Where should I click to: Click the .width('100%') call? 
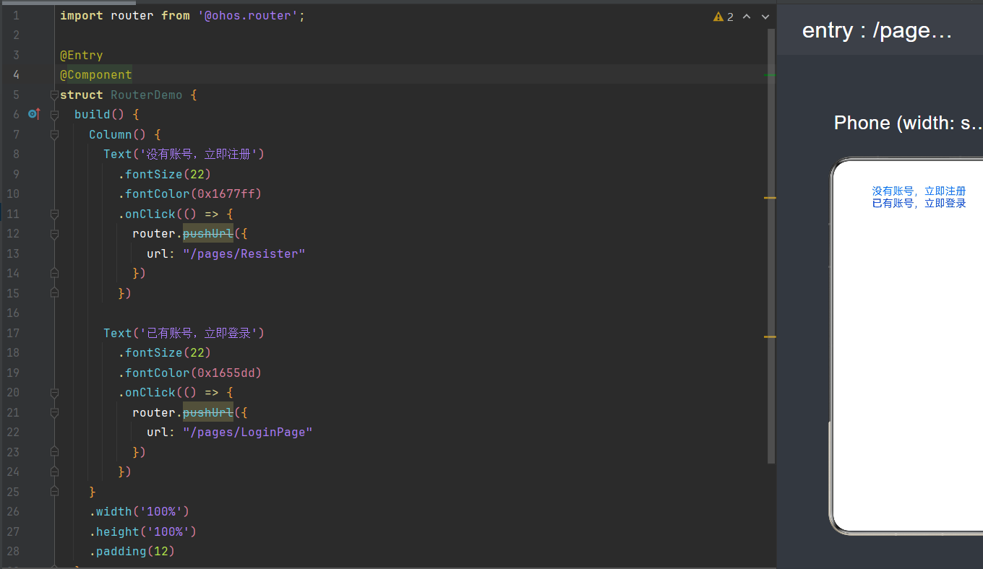coord(139,511)
